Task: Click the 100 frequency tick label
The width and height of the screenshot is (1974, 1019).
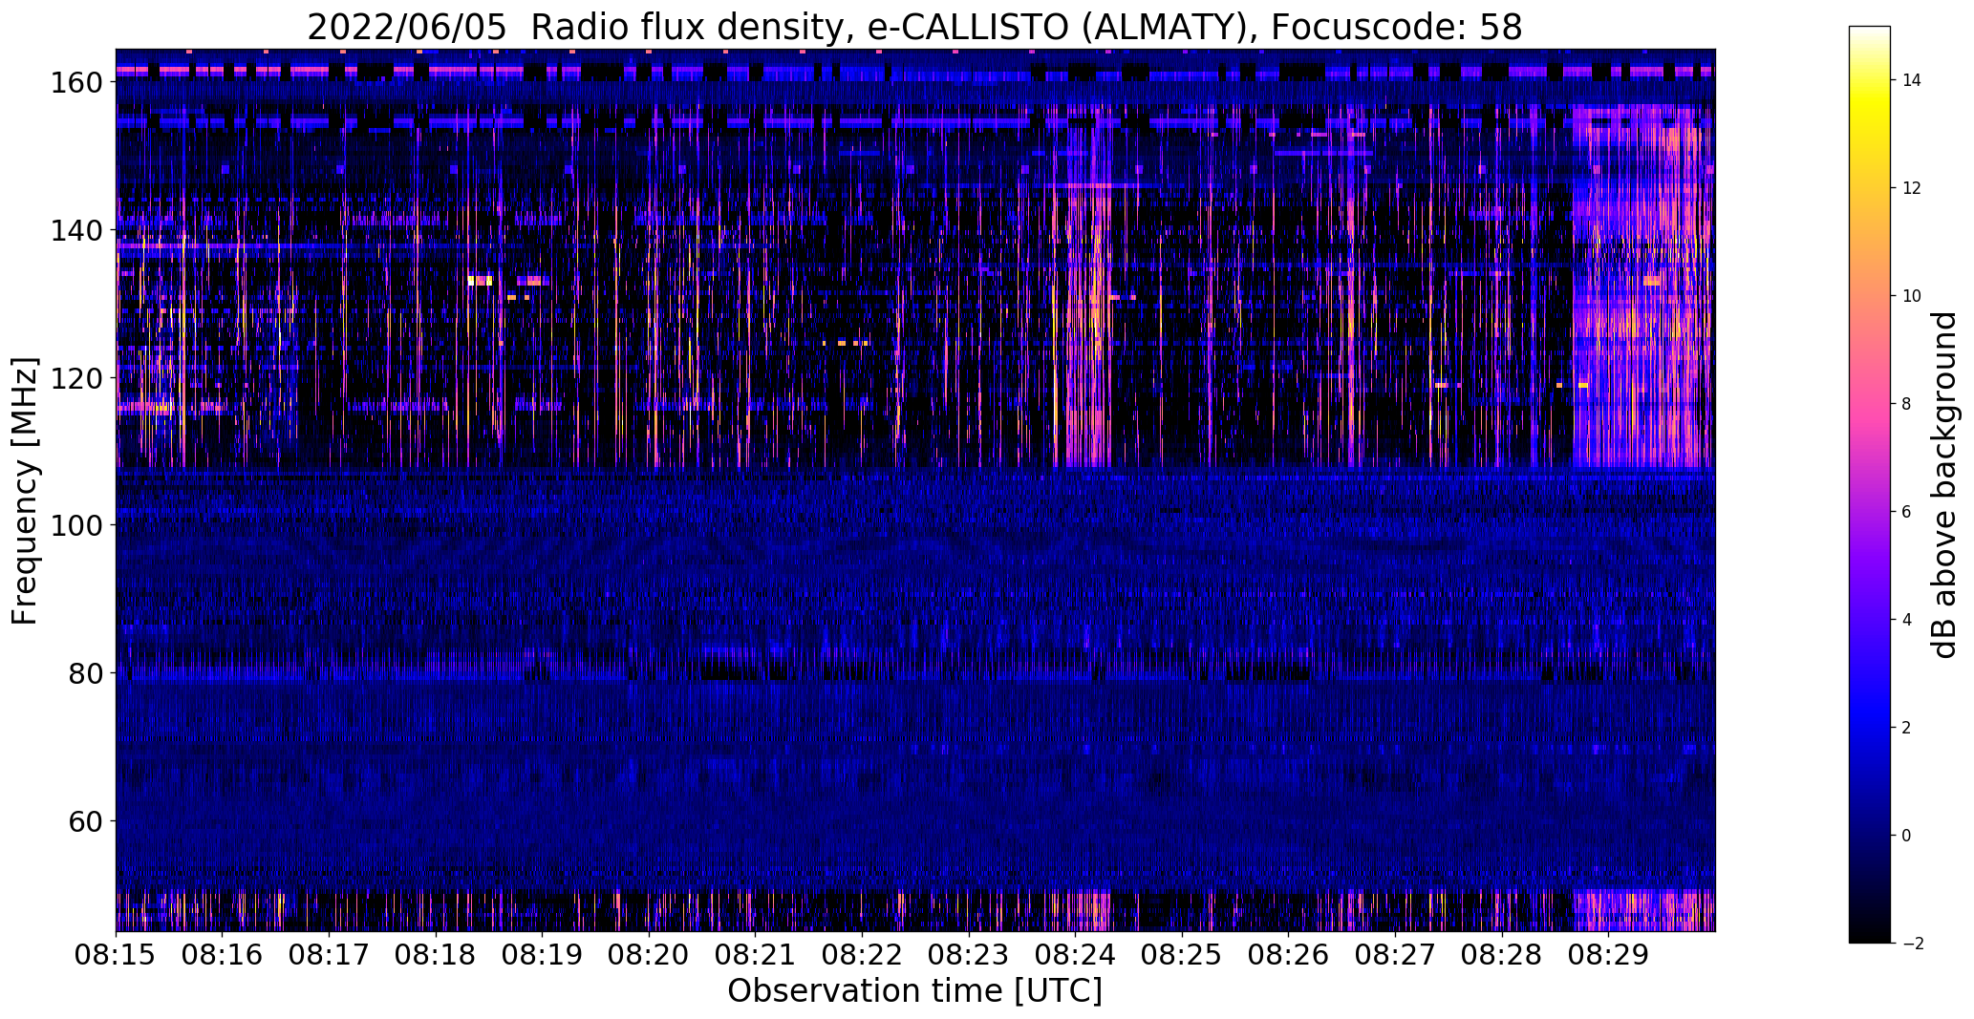Action: 76,525
